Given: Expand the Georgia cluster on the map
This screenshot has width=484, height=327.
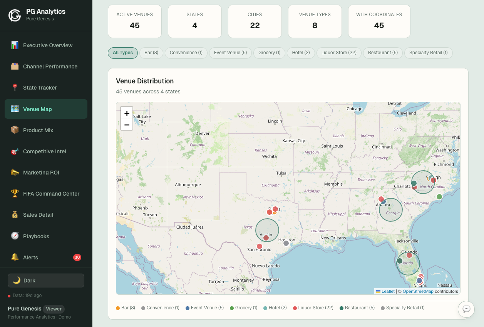Looking at the screenshot, I should click(x=390, y=210).
